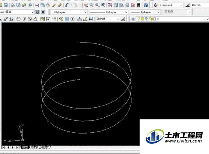The height and width of the screenshot is (154, 209).
Task: Toggle layer 0 freeze sun icon
Action: coord(143,19)
